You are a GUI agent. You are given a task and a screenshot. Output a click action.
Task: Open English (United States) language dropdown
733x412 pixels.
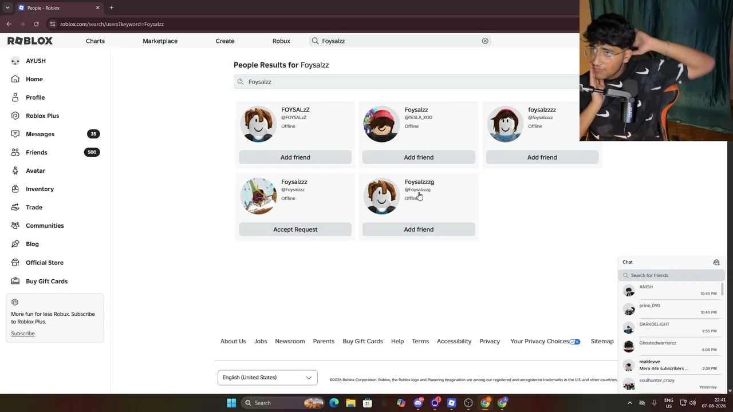click(x=267, y=377)
